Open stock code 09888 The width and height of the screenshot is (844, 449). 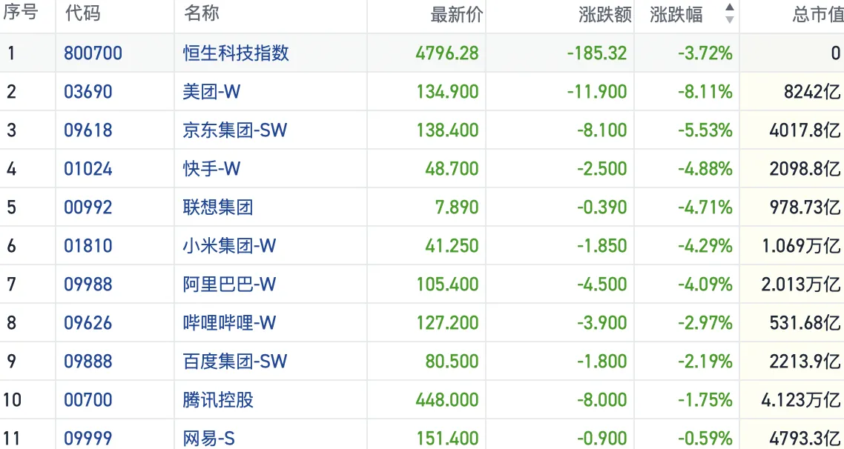88,362
